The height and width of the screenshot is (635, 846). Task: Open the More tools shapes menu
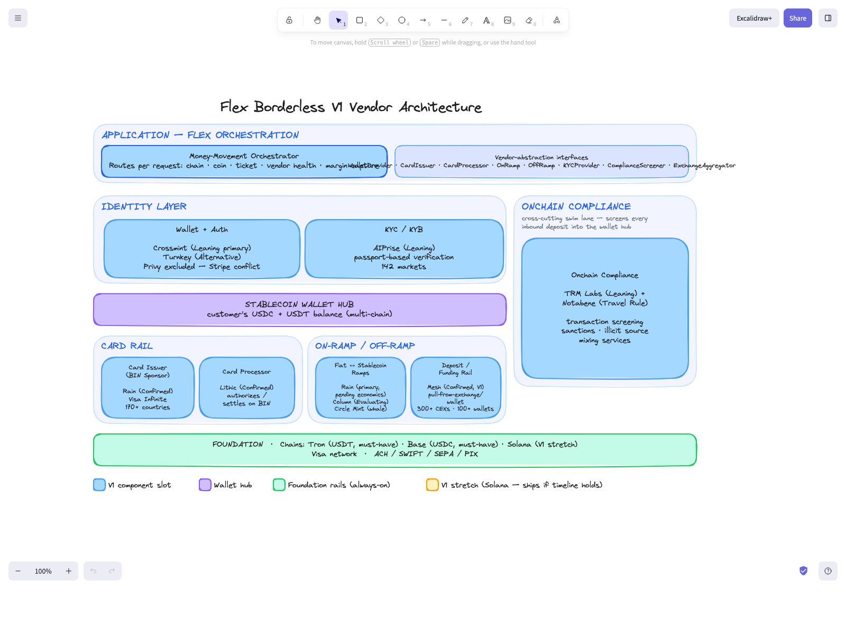(557, 20)
